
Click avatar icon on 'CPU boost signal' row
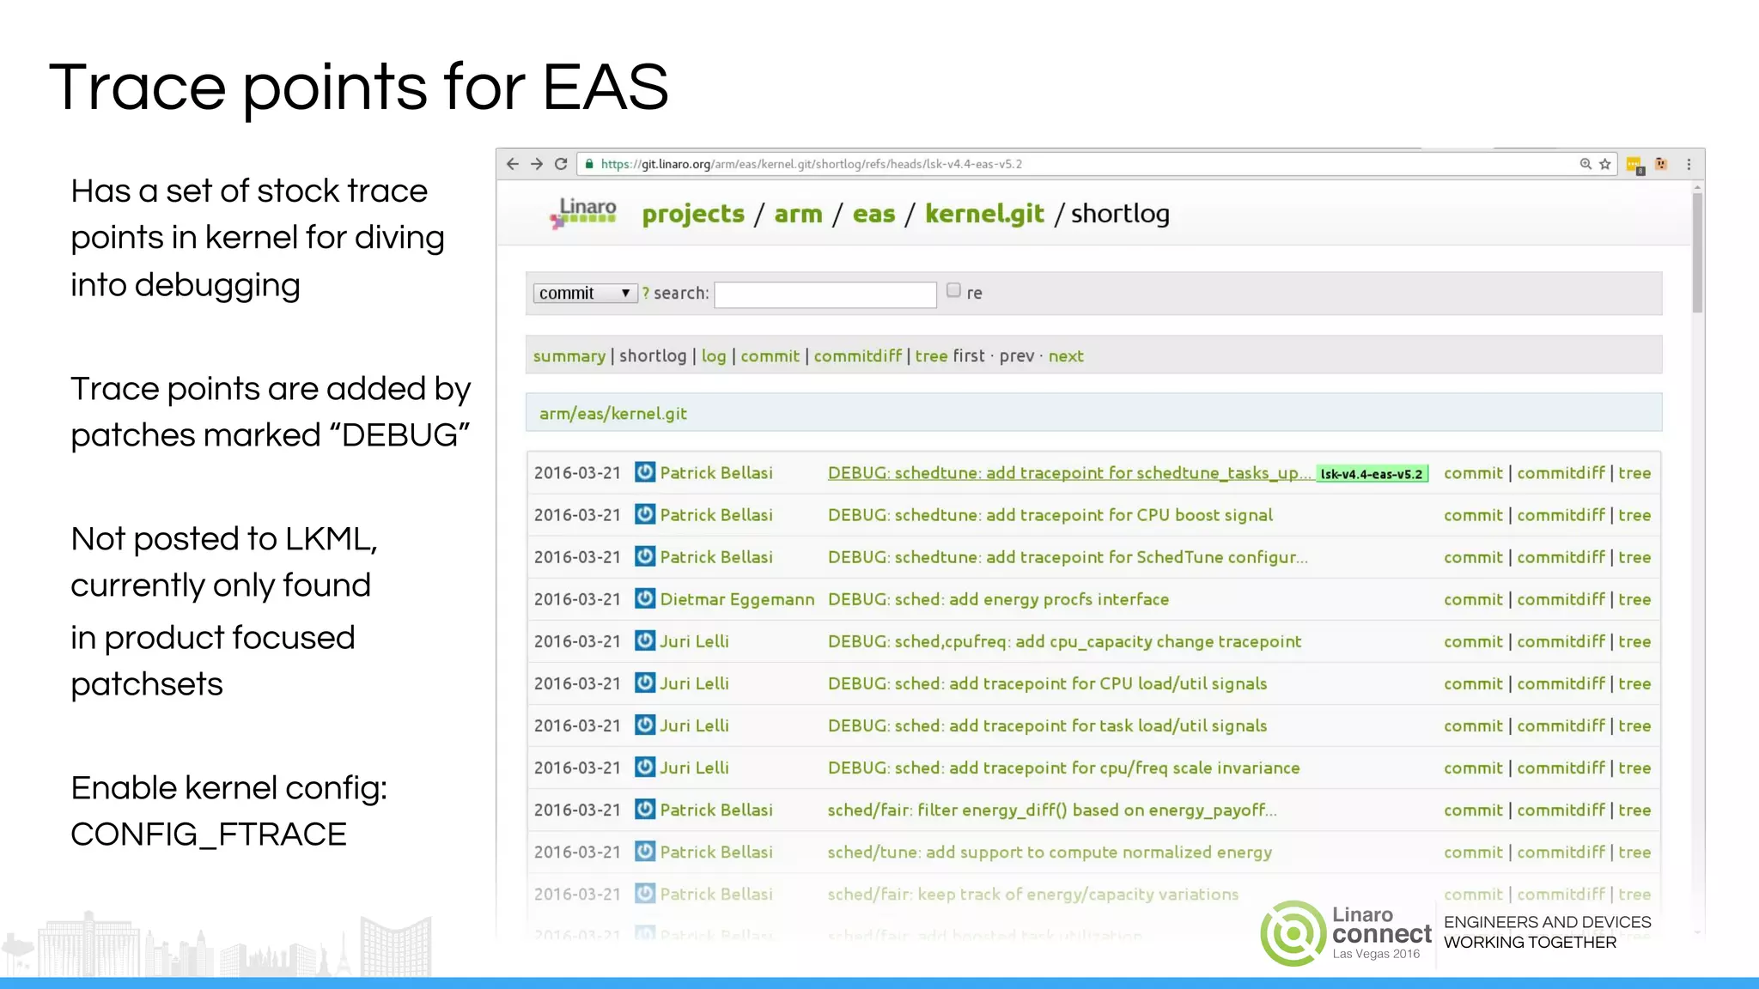645,514
